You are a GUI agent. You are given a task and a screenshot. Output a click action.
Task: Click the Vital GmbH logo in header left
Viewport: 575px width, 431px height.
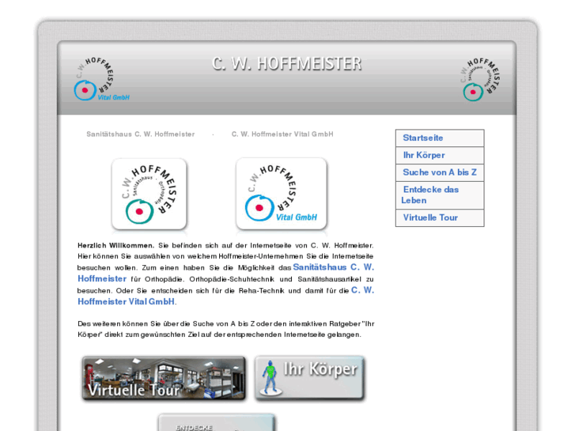point(101,79)
